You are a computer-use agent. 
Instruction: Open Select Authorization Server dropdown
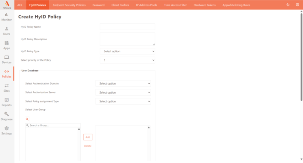pyautogui.click(x=123, y=92)
